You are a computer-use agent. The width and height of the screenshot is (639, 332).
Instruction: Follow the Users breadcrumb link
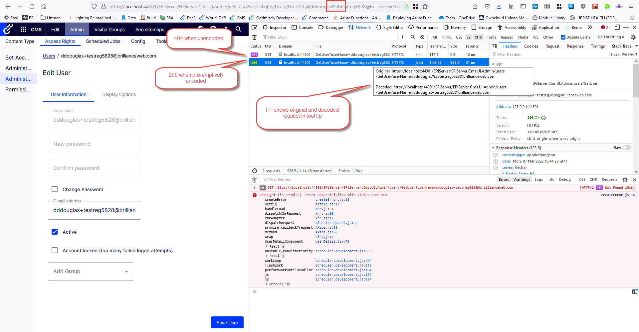pos(49,56)
